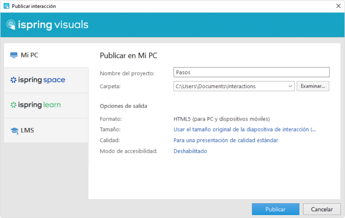Screen dimensions: 345x218
Task: Browse folders with the Examinar button
Action: 312,86
